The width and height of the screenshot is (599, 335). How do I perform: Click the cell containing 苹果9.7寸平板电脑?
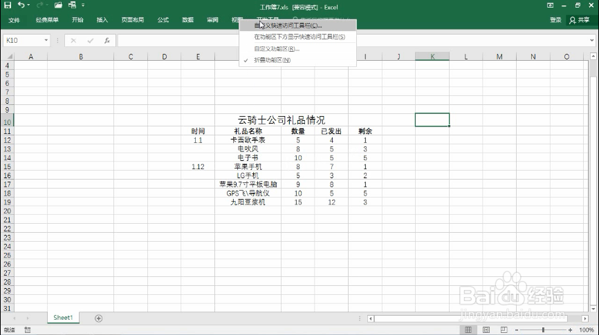pyautogui.click(x=248, y=184)
